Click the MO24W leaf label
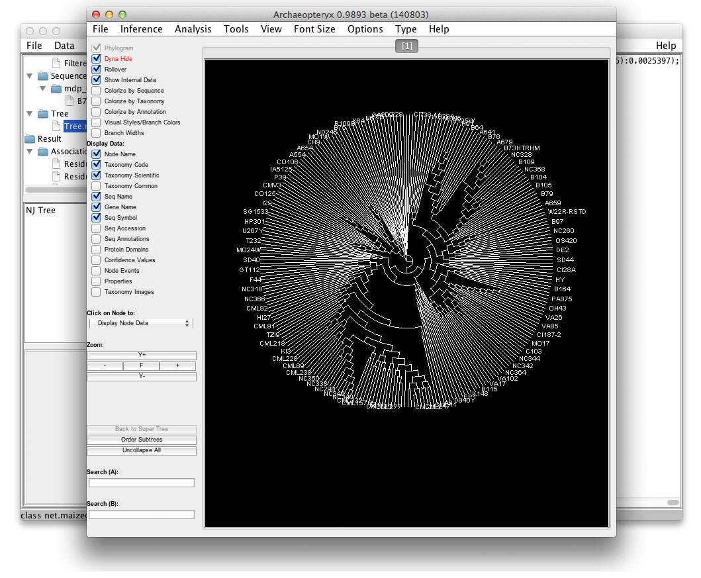This screenshot has height=578, width=701. tap(248, 250)
